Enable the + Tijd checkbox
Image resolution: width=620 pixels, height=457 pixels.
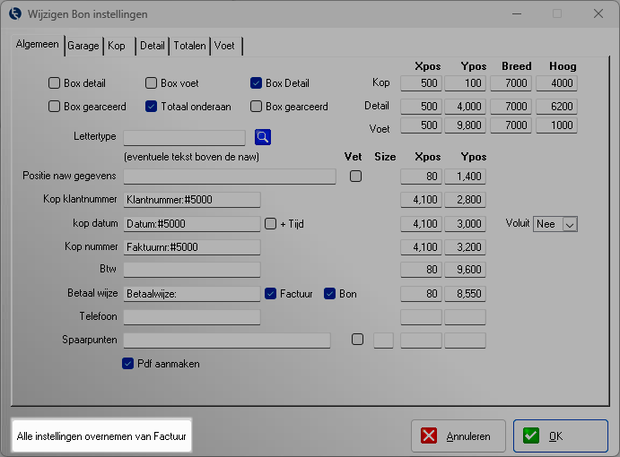tap(271, 224)
